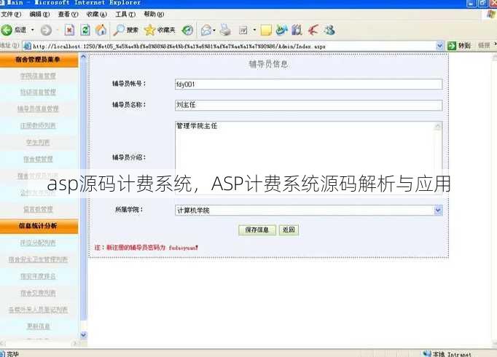Open the 收藏(A) menu
497x357 pixels.
(x=97, y=15)
